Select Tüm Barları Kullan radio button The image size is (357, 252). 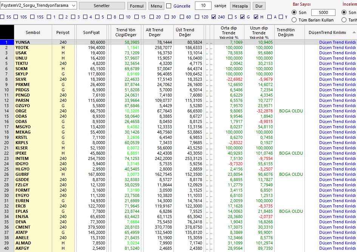pyautogui.click(x=294, y=20)
